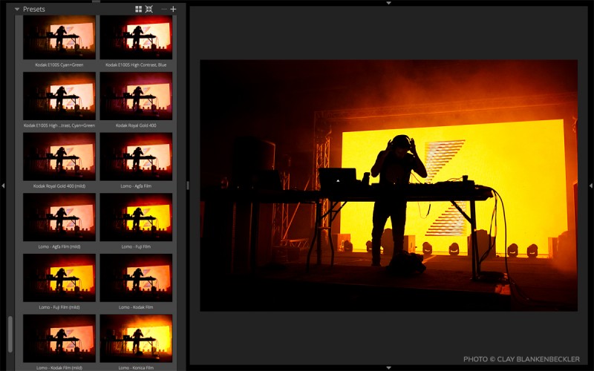
Task: Click the left edge panel arrow
Action: (x=3, y=185)
